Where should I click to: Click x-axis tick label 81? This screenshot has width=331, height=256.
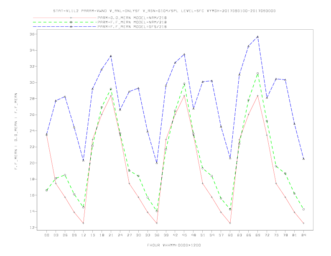tap(295, 235)
